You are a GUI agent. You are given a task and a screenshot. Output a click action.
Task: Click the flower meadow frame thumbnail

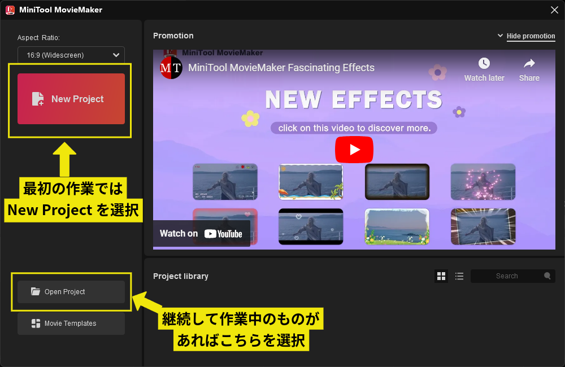click(397, 226)
